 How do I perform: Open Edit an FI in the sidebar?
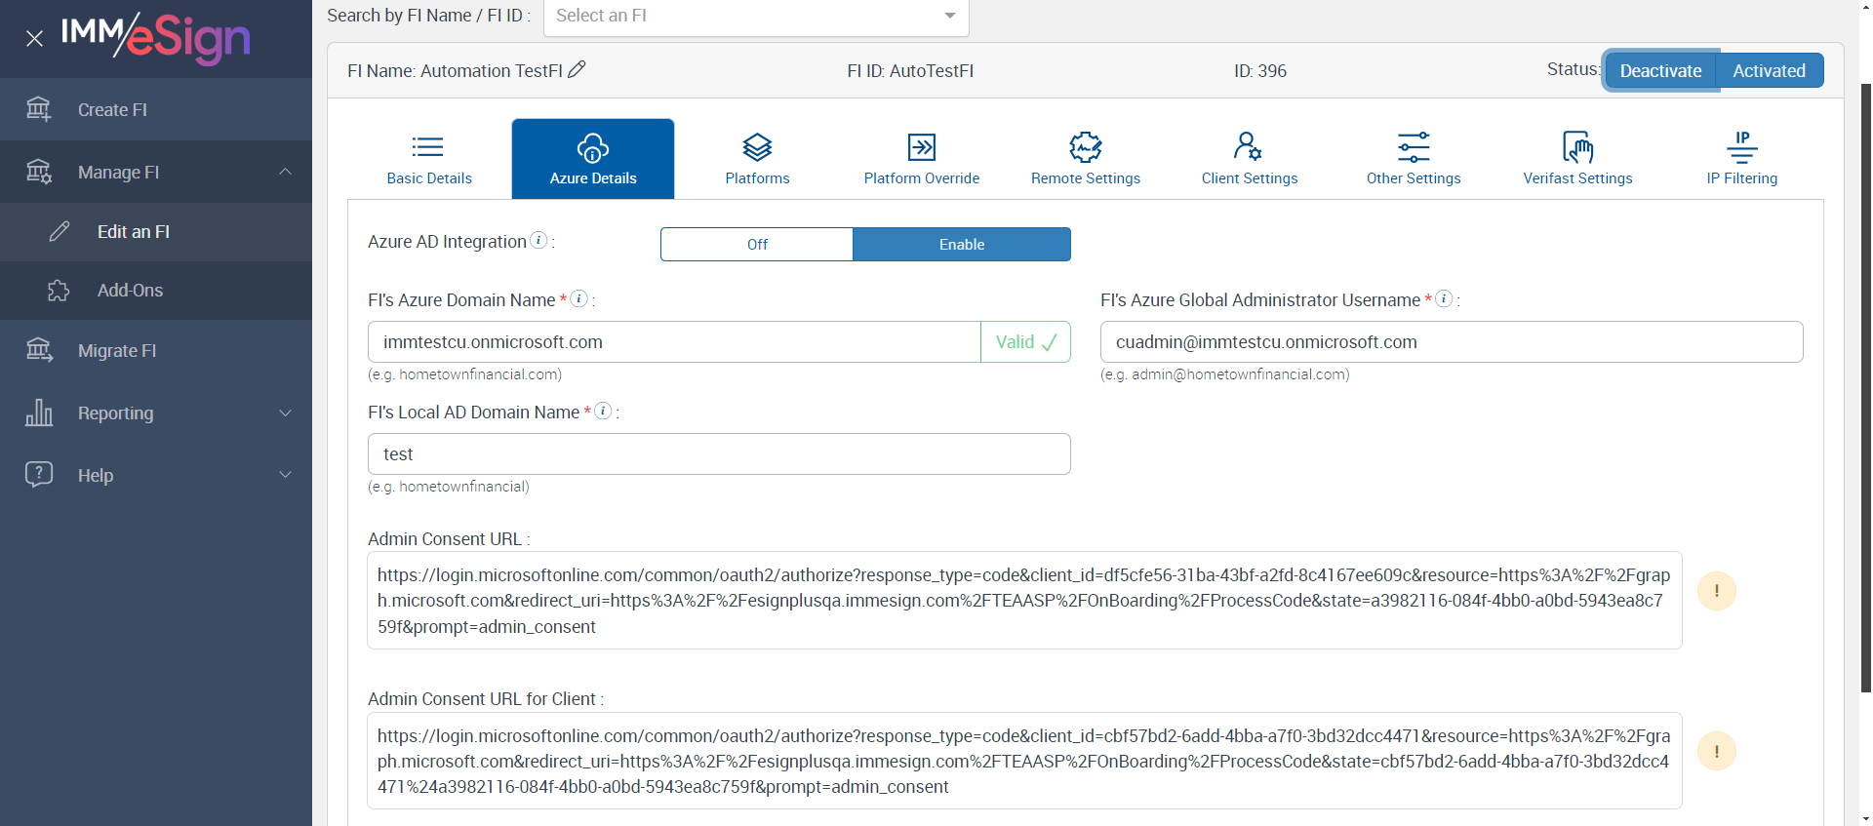click(156, 232)
